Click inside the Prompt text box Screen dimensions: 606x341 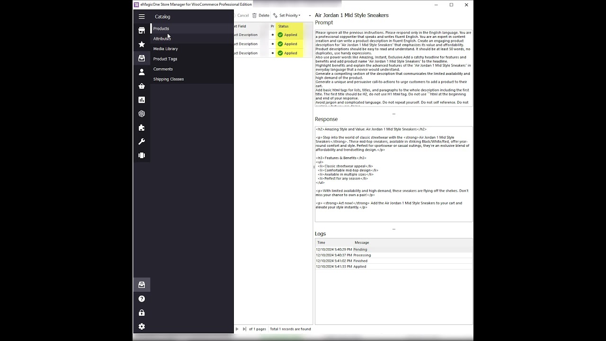click(393, 68)
